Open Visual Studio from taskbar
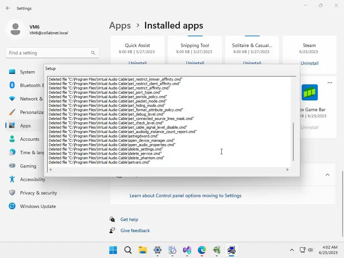This screenshot has height=258, width=344. click(x=187, y=250)
